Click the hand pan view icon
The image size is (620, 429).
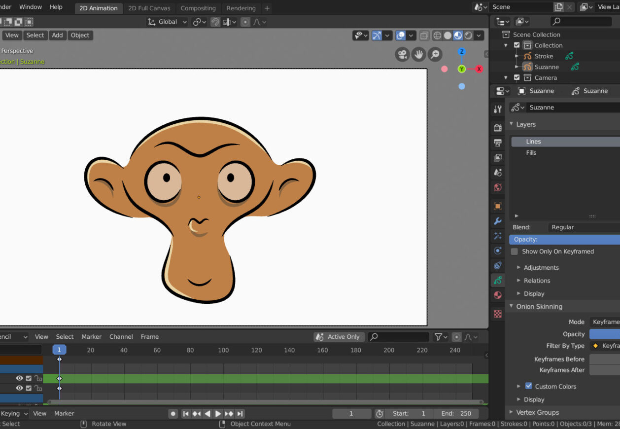click(419, 54)
